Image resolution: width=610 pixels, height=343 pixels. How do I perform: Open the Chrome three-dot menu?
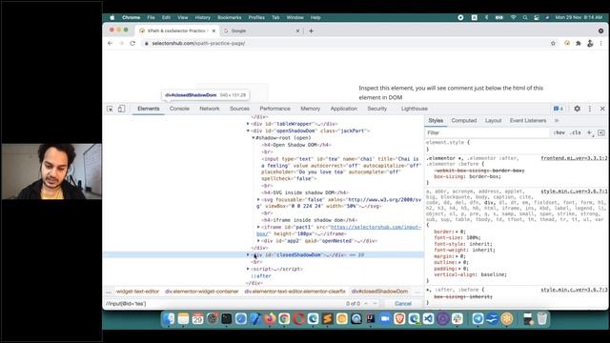pos(601,43)
